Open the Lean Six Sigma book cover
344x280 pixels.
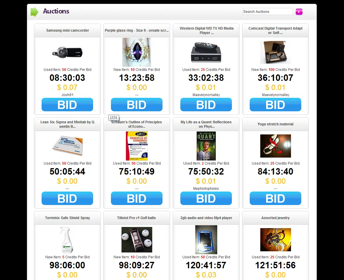pyautogui.click(x=67, y=146)
